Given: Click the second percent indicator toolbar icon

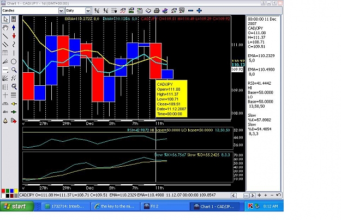Looking at the screenshot, I should (106, 10).
